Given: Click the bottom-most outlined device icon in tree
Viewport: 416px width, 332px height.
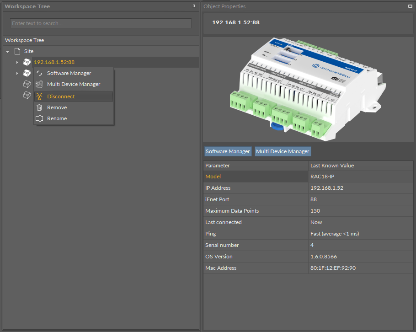Looking at the screenshot, I should [x=27, y=95].
